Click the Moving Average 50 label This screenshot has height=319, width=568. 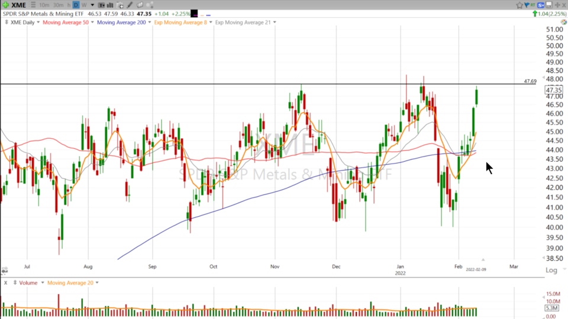66,22
